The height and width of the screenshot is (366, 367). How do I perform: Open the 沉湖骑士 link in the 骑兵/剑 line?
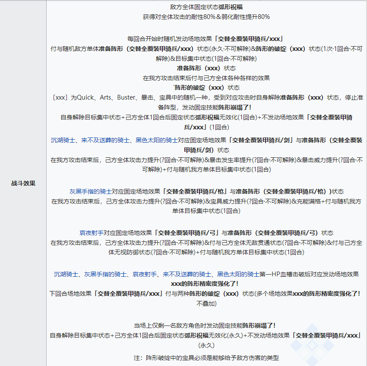click(63, 140)
